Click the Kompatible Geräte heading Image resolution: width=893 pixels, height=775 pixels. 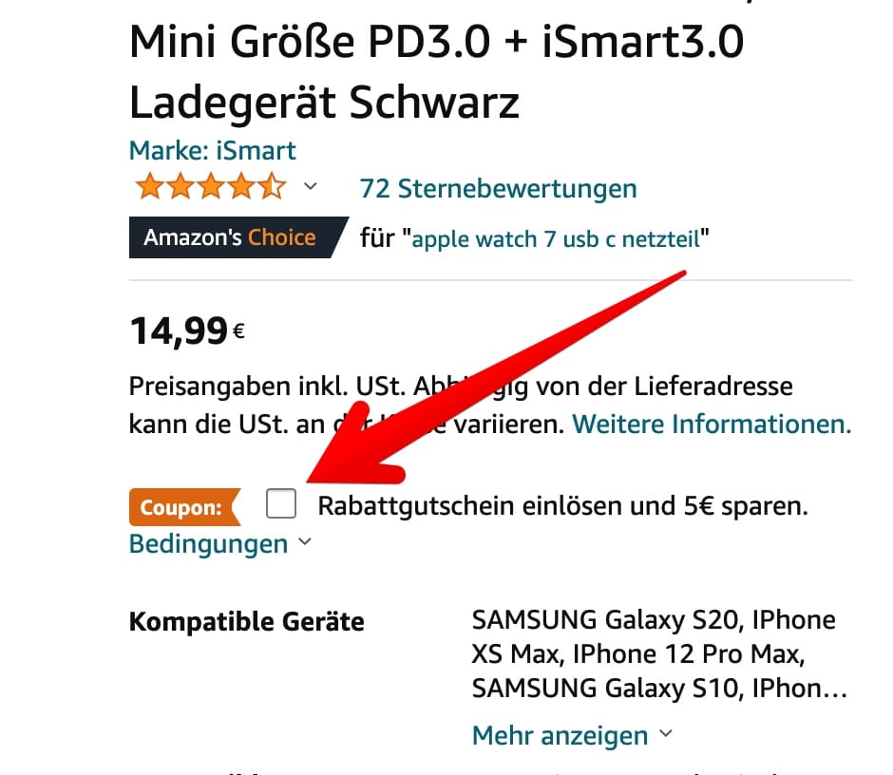pyautogui.click(x=247, y=621)
